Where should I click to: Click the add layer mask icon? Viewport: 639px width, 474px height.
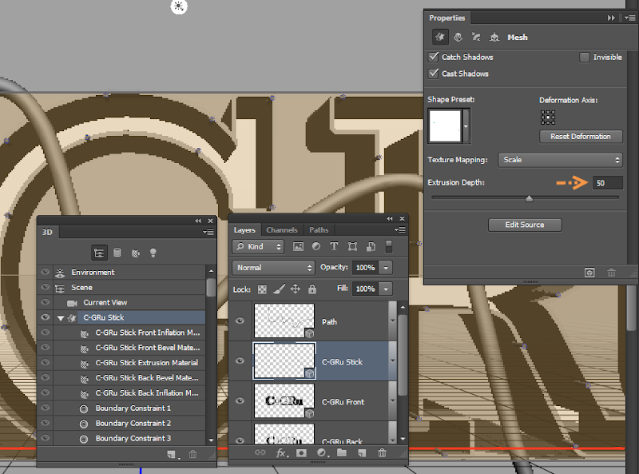pos(301,452)
